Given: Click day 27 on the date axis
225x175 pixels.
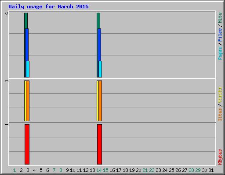Looking at the screenshot, I should (185, 170).
